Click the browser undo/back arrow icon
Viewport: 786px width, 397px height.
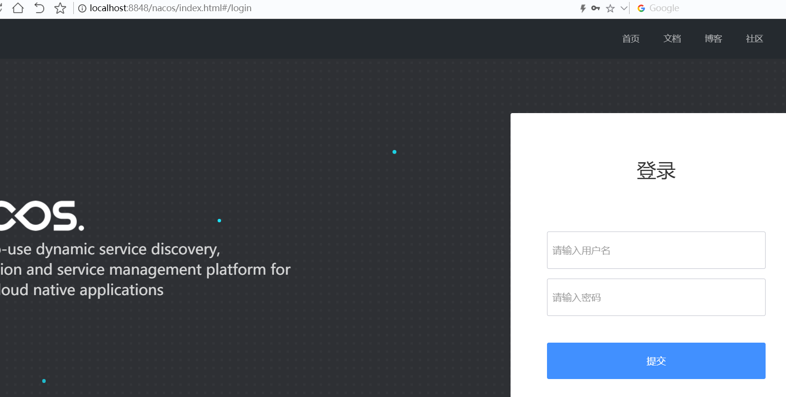click(39, 8)
